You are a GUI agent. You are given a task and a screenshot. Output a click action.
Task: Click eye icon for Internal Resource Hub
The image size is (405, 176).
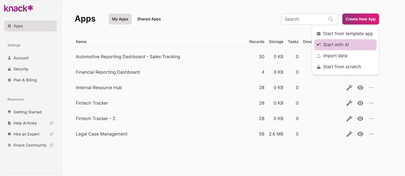click(360, 88)
